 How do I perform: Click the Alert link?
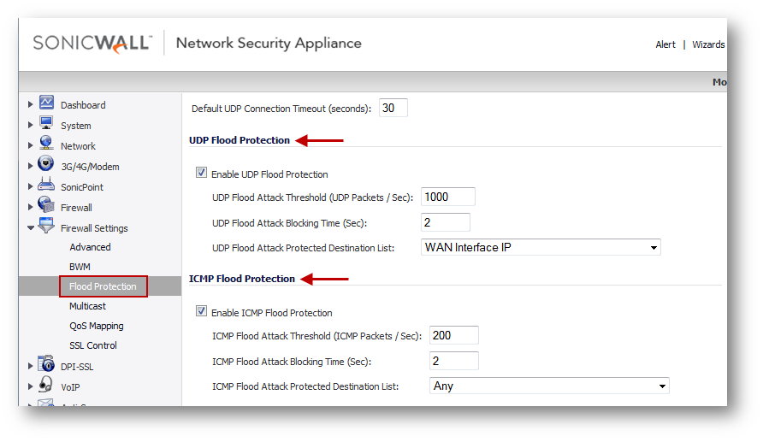coord(665,44)
